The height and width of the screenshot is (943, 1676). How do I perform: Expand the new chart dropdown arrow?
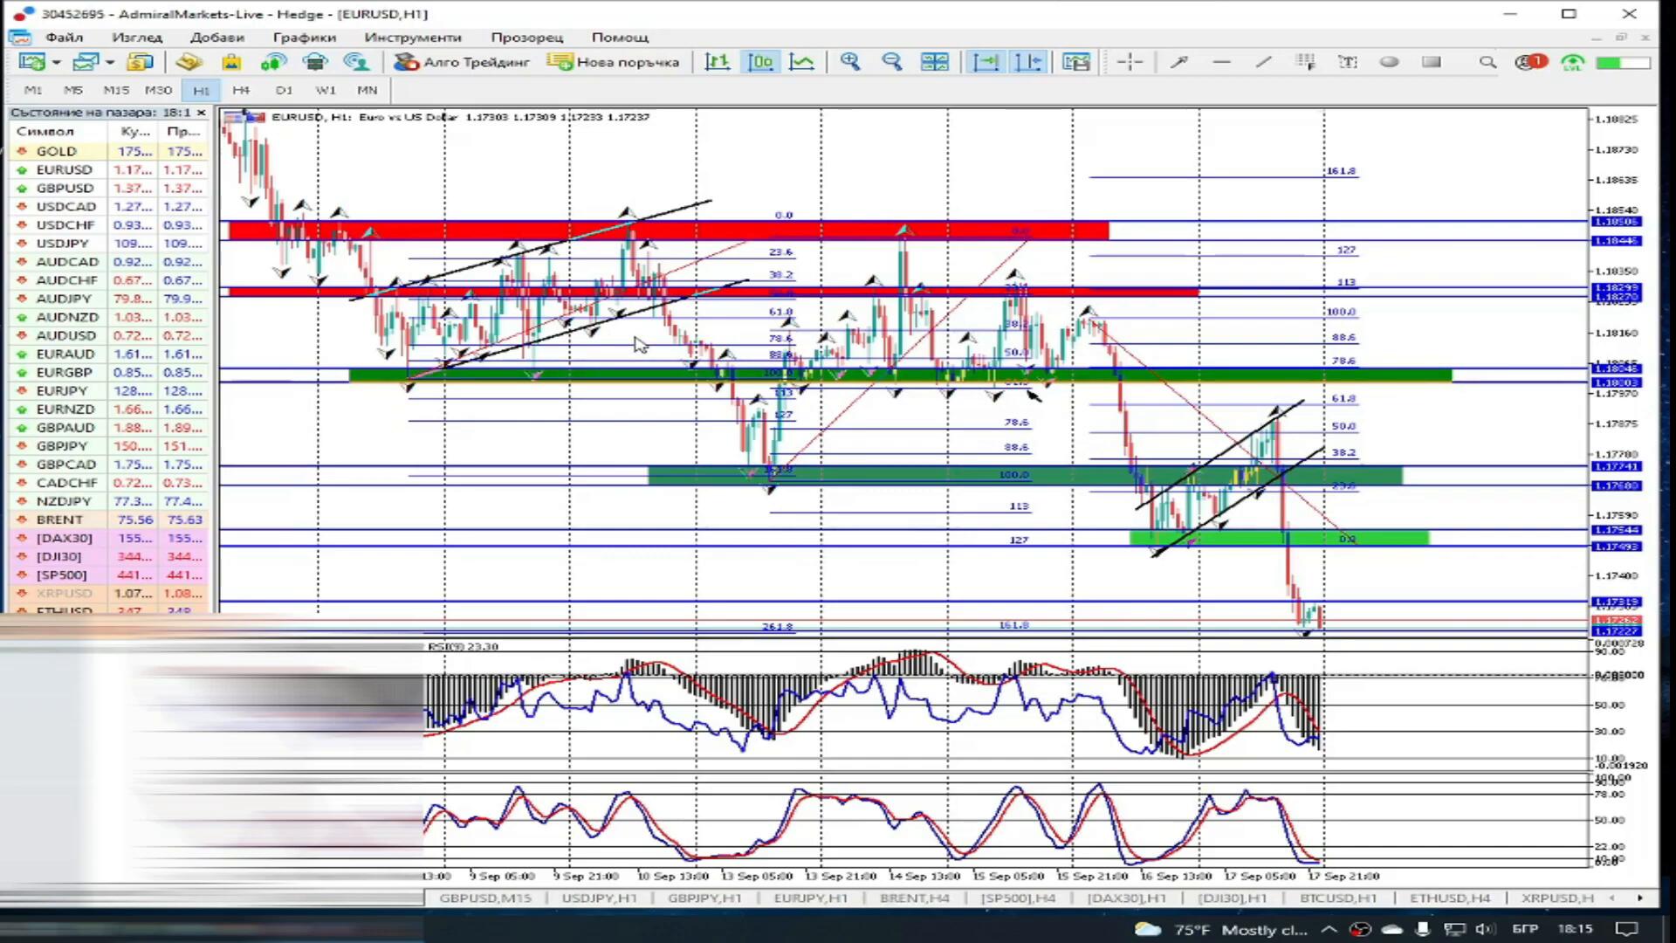[x=57, y=62]
